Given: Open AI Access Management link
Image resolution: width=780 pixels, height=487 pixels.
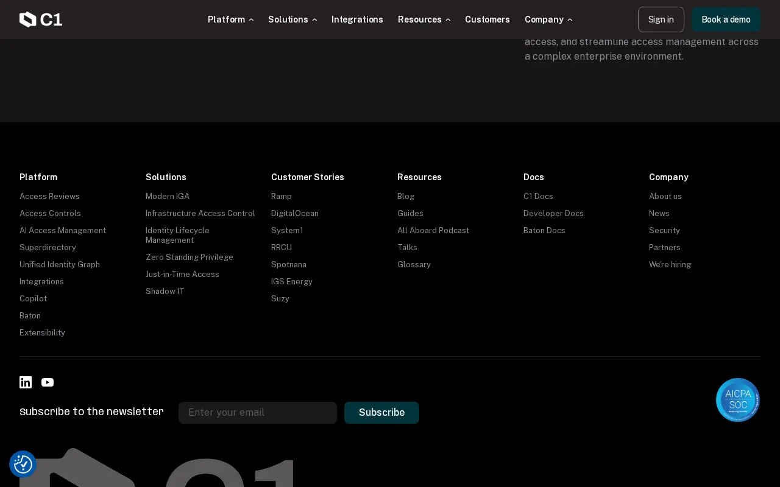Looking at the screenshot, I should click(x=63, y=230).
